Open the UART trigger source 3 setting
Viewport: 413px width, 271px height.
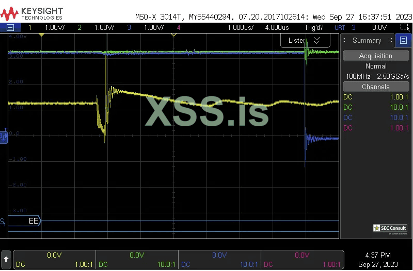[345, 27]
